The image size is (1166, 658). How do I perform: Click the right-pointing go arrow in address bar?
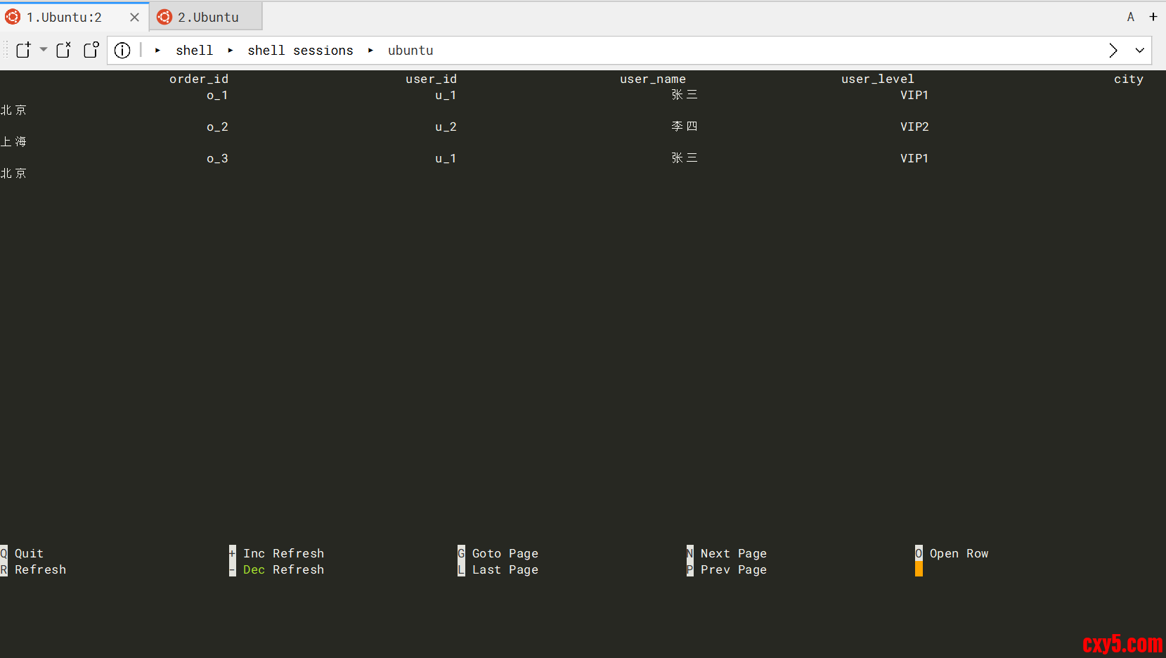(1113, 51)
